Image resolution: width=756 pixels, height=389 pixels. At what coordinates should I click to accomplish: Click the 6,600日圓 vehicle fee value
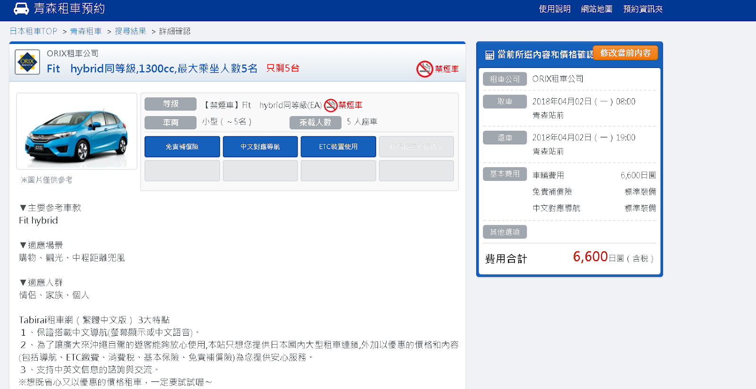pyautogui.click(x=638, y=175)
